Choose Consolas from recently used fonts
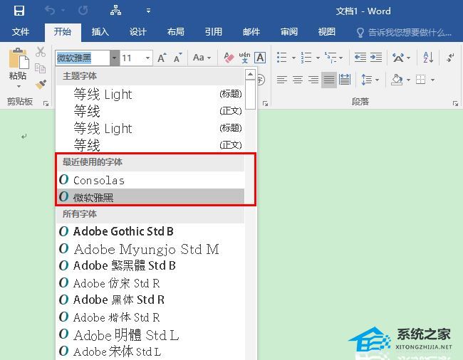This screenshot has height=360, width=463. tap(150, 180)
